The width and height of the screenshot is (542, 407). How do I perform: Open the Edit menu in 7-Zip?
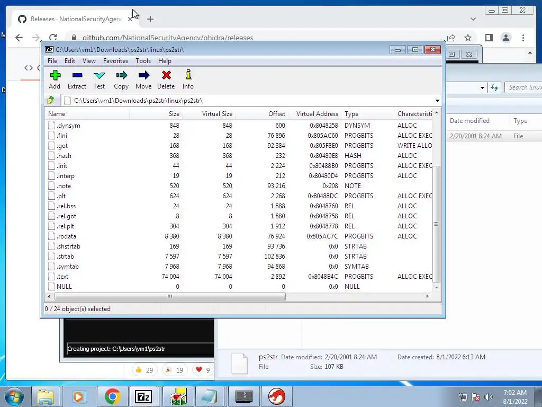pos(69,61)
